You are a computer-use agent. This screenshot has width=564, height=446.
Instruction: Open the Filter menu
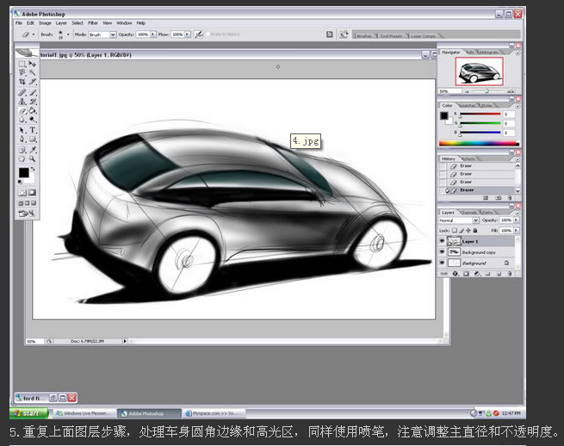click(93, 23)
